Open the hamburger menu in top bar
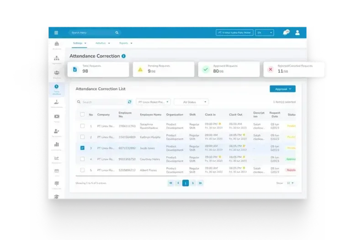The height and width of the screenshot is (240, 351). (56, 33)
